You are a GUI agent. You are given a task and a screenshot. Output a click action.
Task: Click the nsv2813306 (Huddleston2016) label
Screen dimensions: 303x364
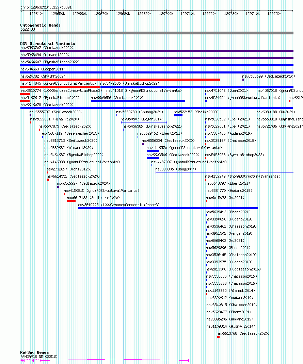point(233,269)
